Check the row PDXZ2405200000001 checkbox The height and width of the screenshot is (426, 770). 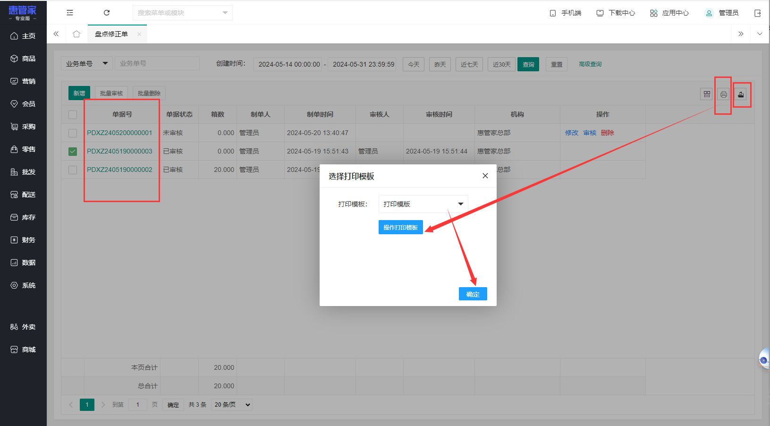click(73, 133)
